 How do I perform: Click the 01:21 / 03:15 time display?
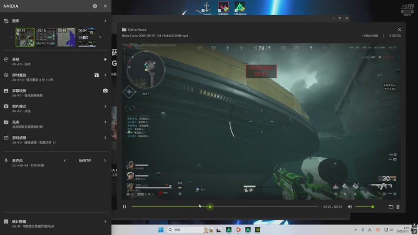(x=333, y=207)
